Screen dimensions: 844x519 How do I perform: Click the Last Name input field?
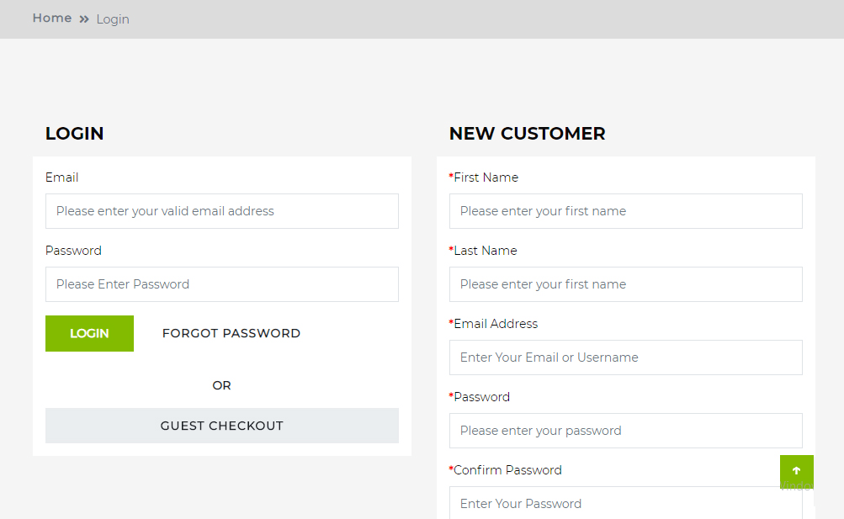point(625,284)
